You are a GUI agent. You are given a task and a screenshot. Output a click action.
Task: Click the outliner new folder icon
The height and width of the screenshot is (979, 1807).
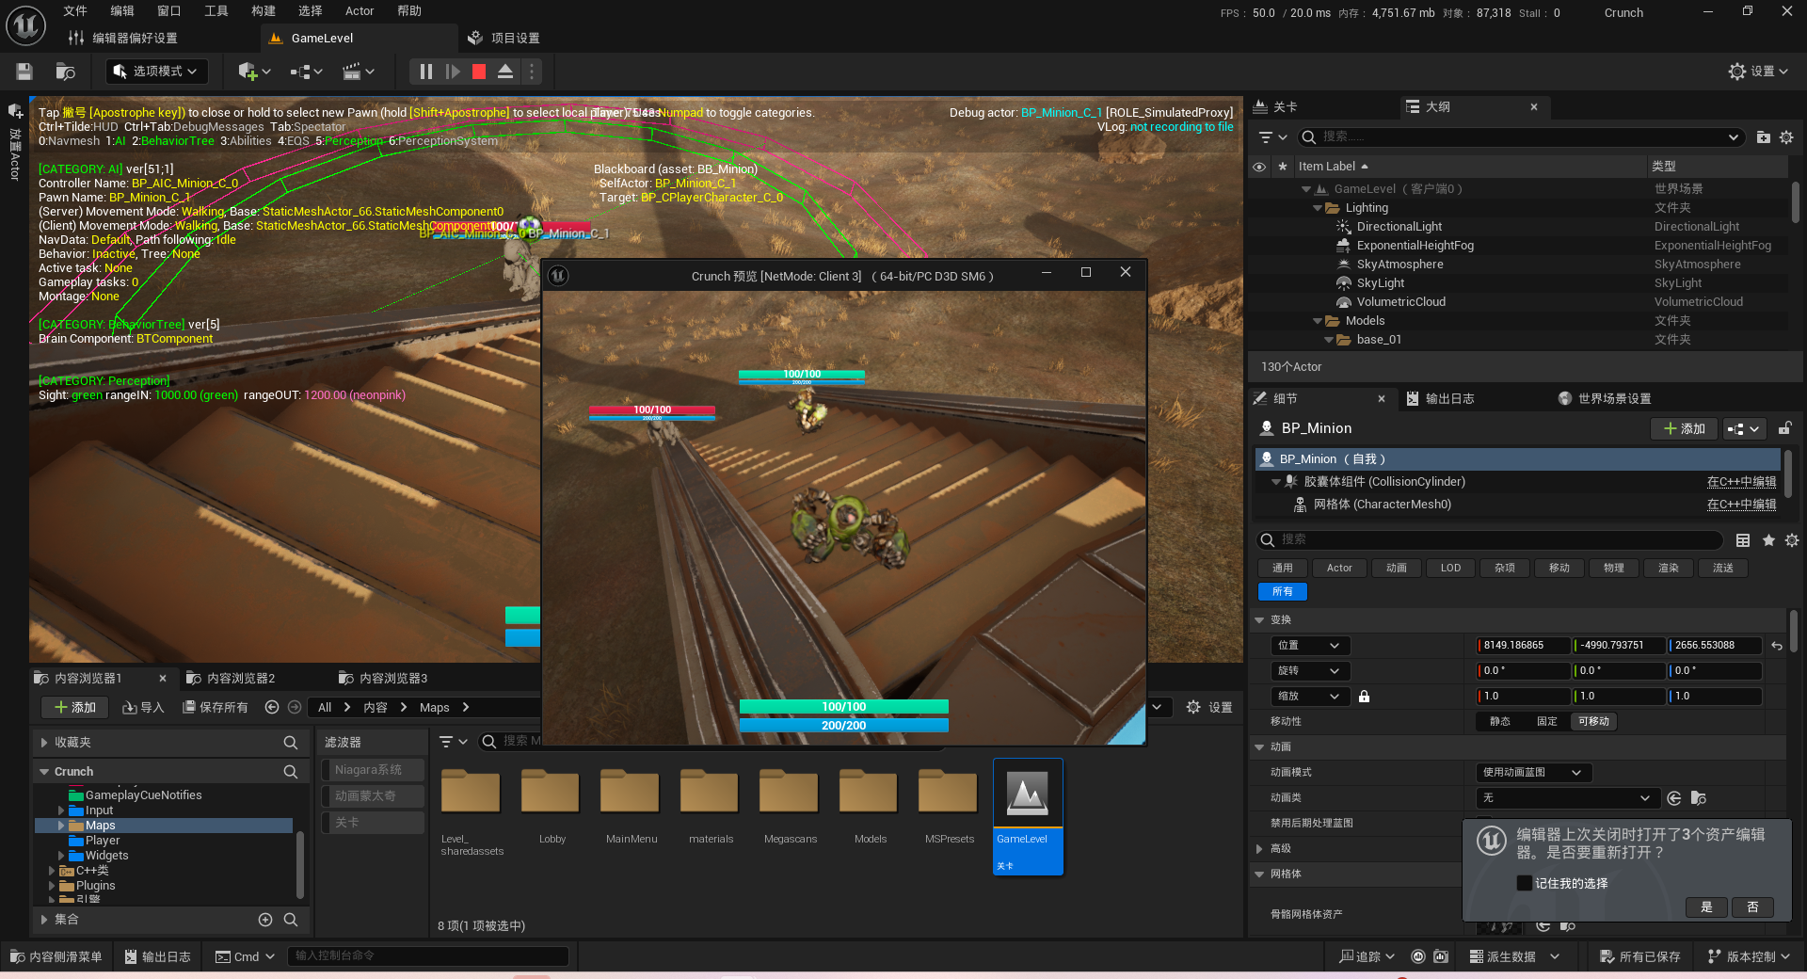pyautogui.click(x=1763, y=137)
